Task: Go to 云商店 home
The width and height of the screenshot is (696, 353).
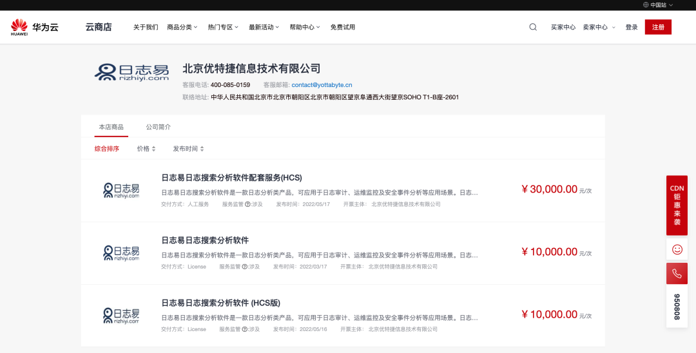Action: coord(99,27)
